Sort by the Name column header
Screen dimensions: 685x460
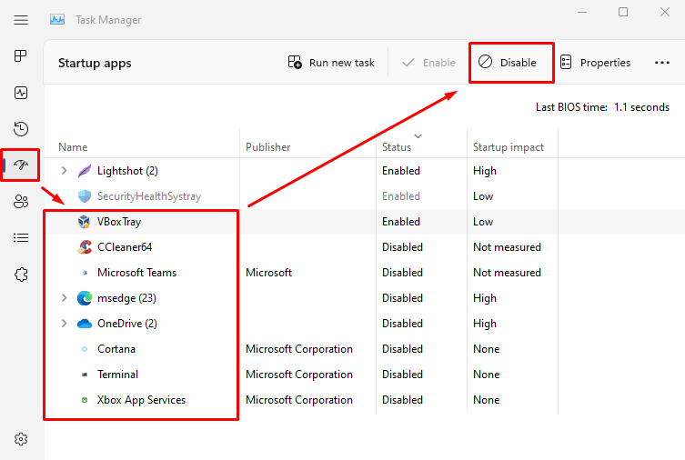point(73,147)
